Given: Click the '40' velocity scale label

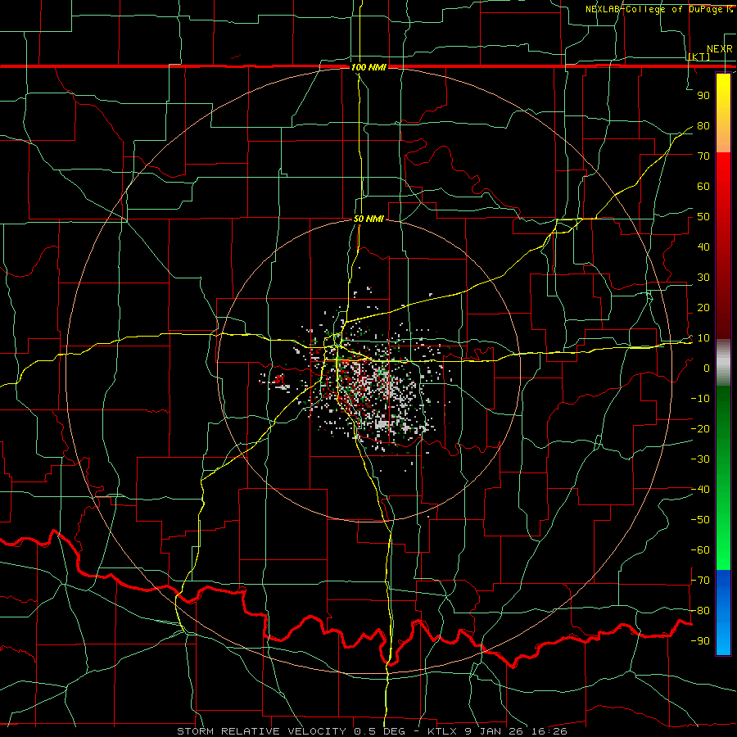Looking at the screenshot, I should coord(703,247).
